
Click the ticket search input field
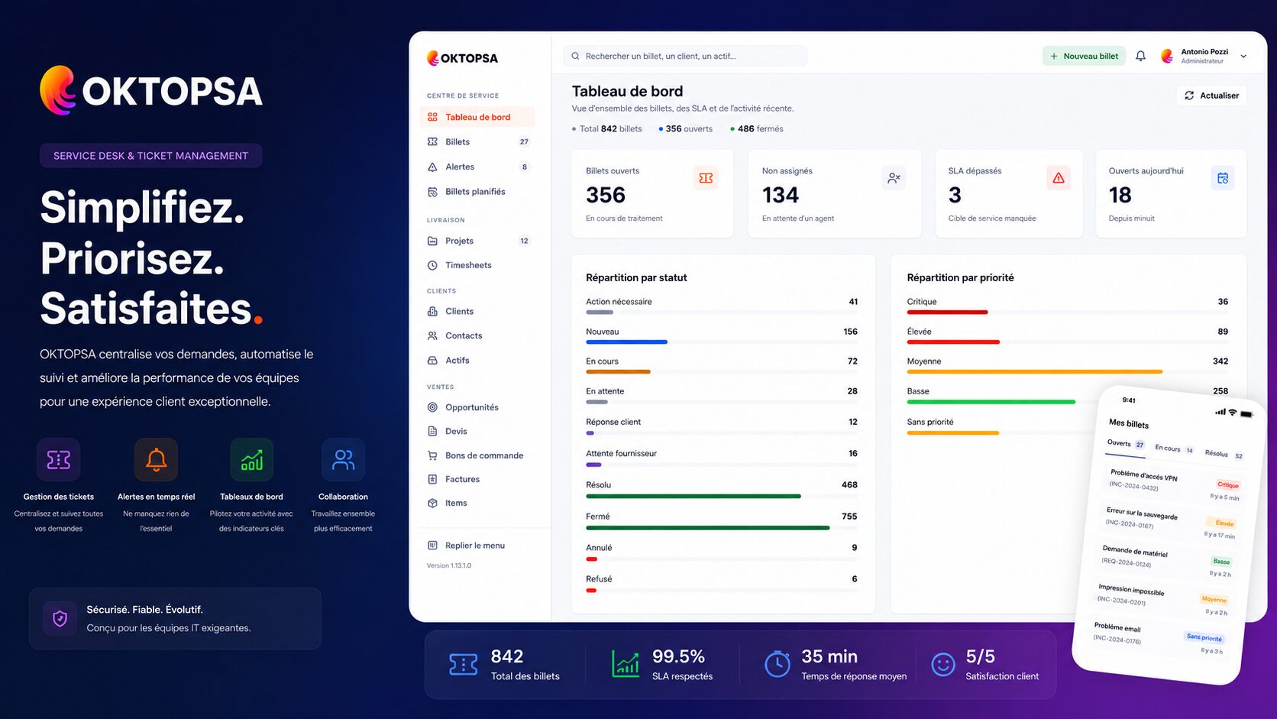click(x=685, y=56)
